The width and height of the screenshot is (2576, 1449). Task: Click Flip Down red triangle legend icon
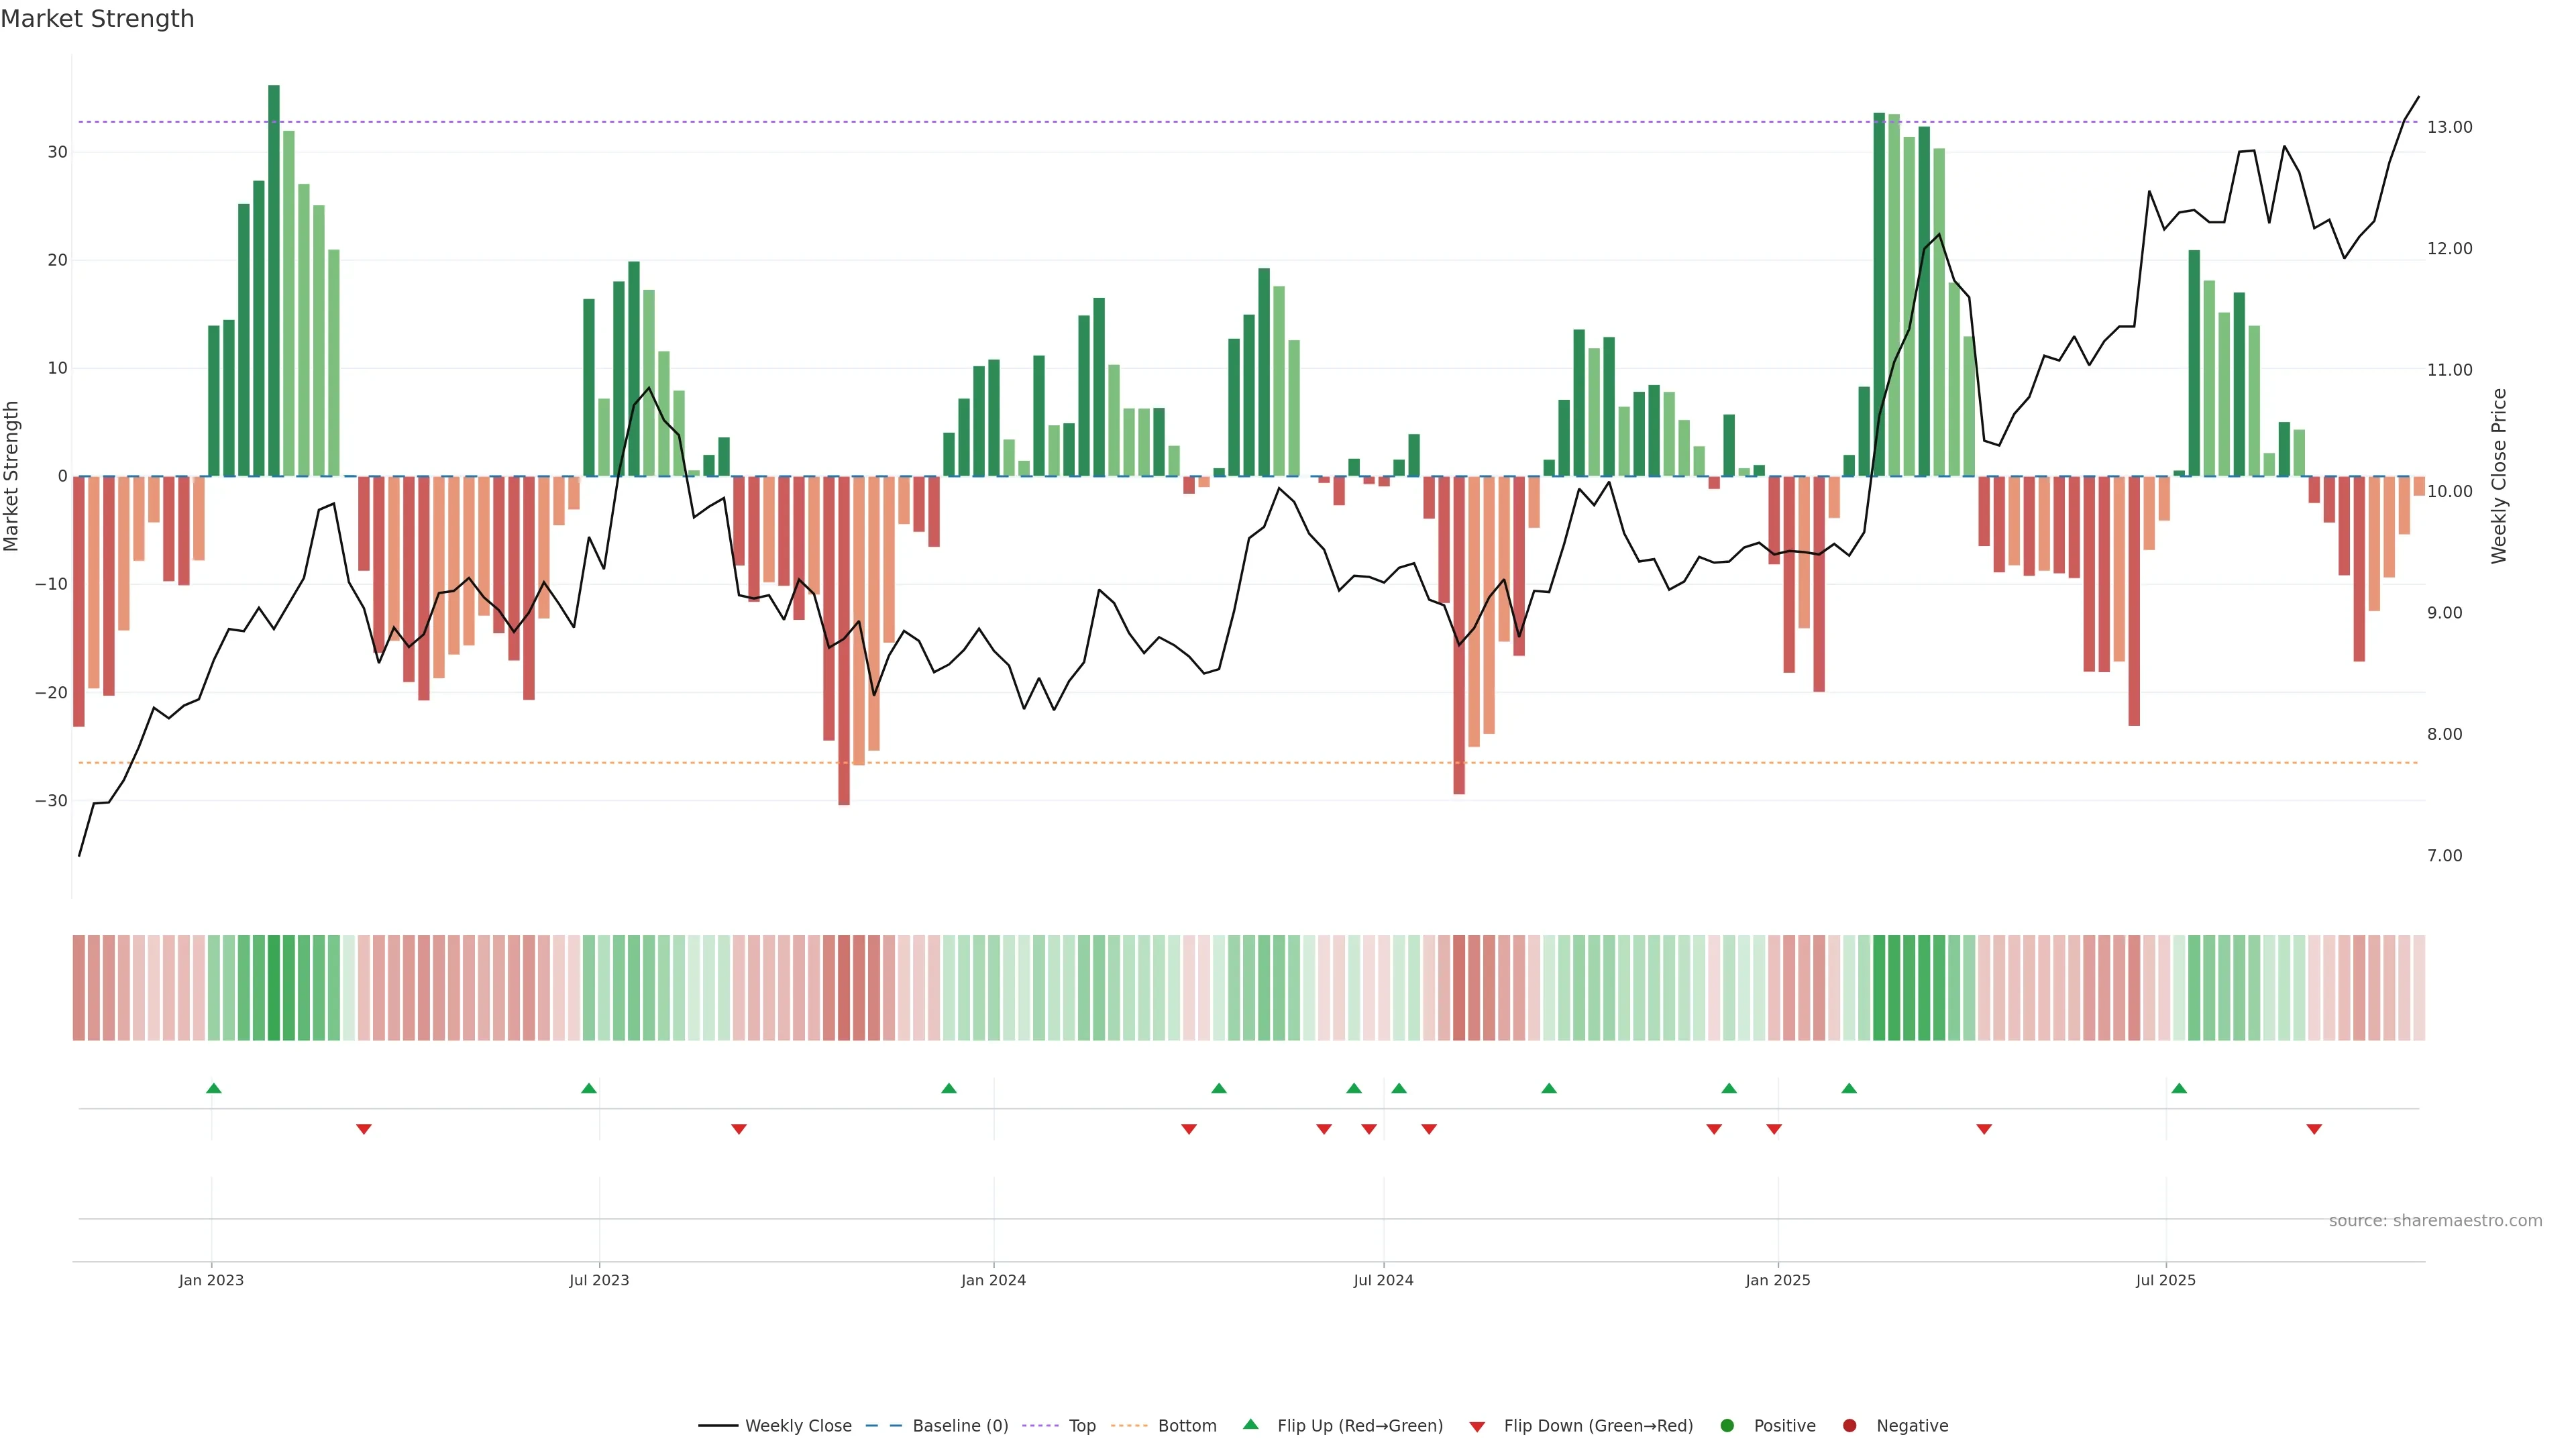pos(1477,1427)
